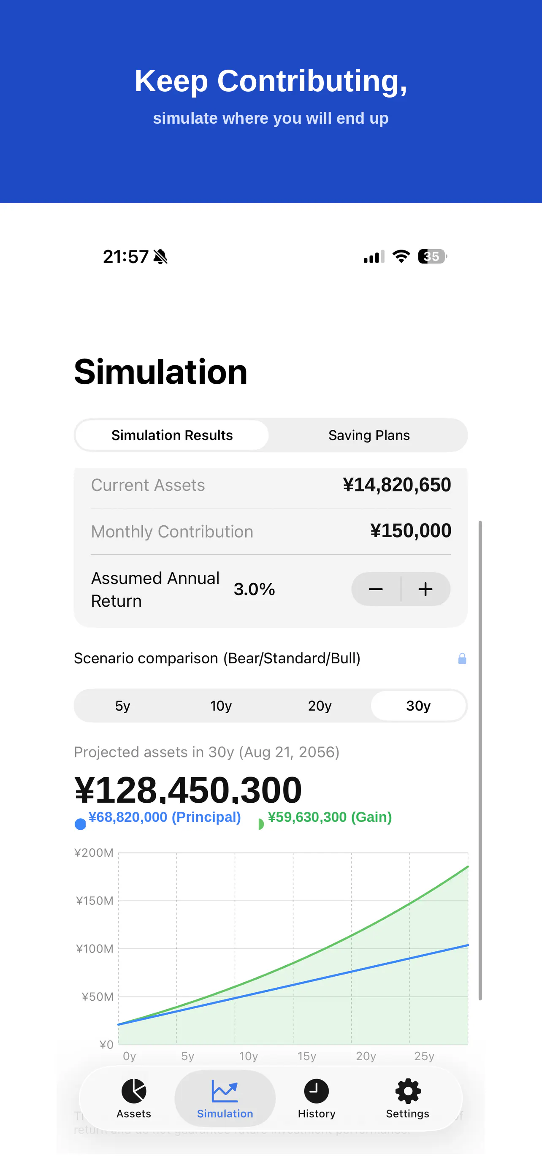Tap the muted bell icon in status bar
The height and width of the screenshot is (1173, 542).
(160, 257)
